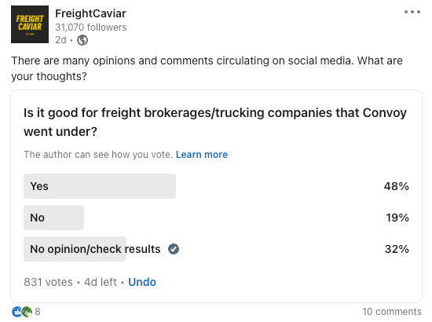Click the globe public visibility icon

pos(82,40)
